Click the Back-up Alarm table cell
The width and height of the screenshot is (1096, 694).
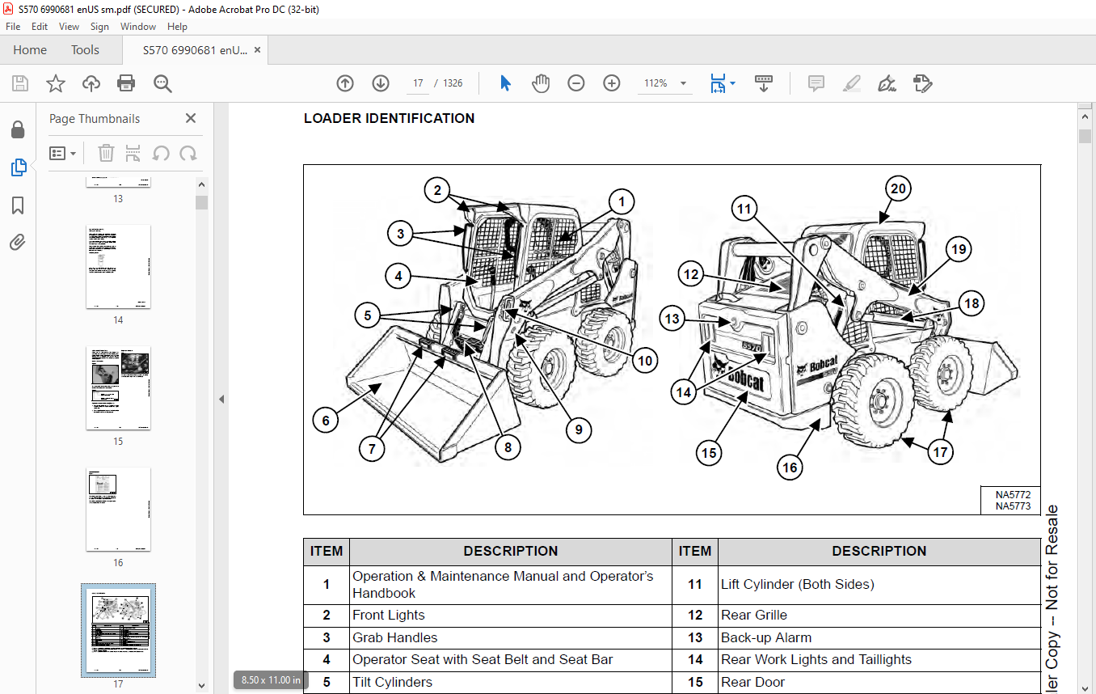[x=879, y=637]
